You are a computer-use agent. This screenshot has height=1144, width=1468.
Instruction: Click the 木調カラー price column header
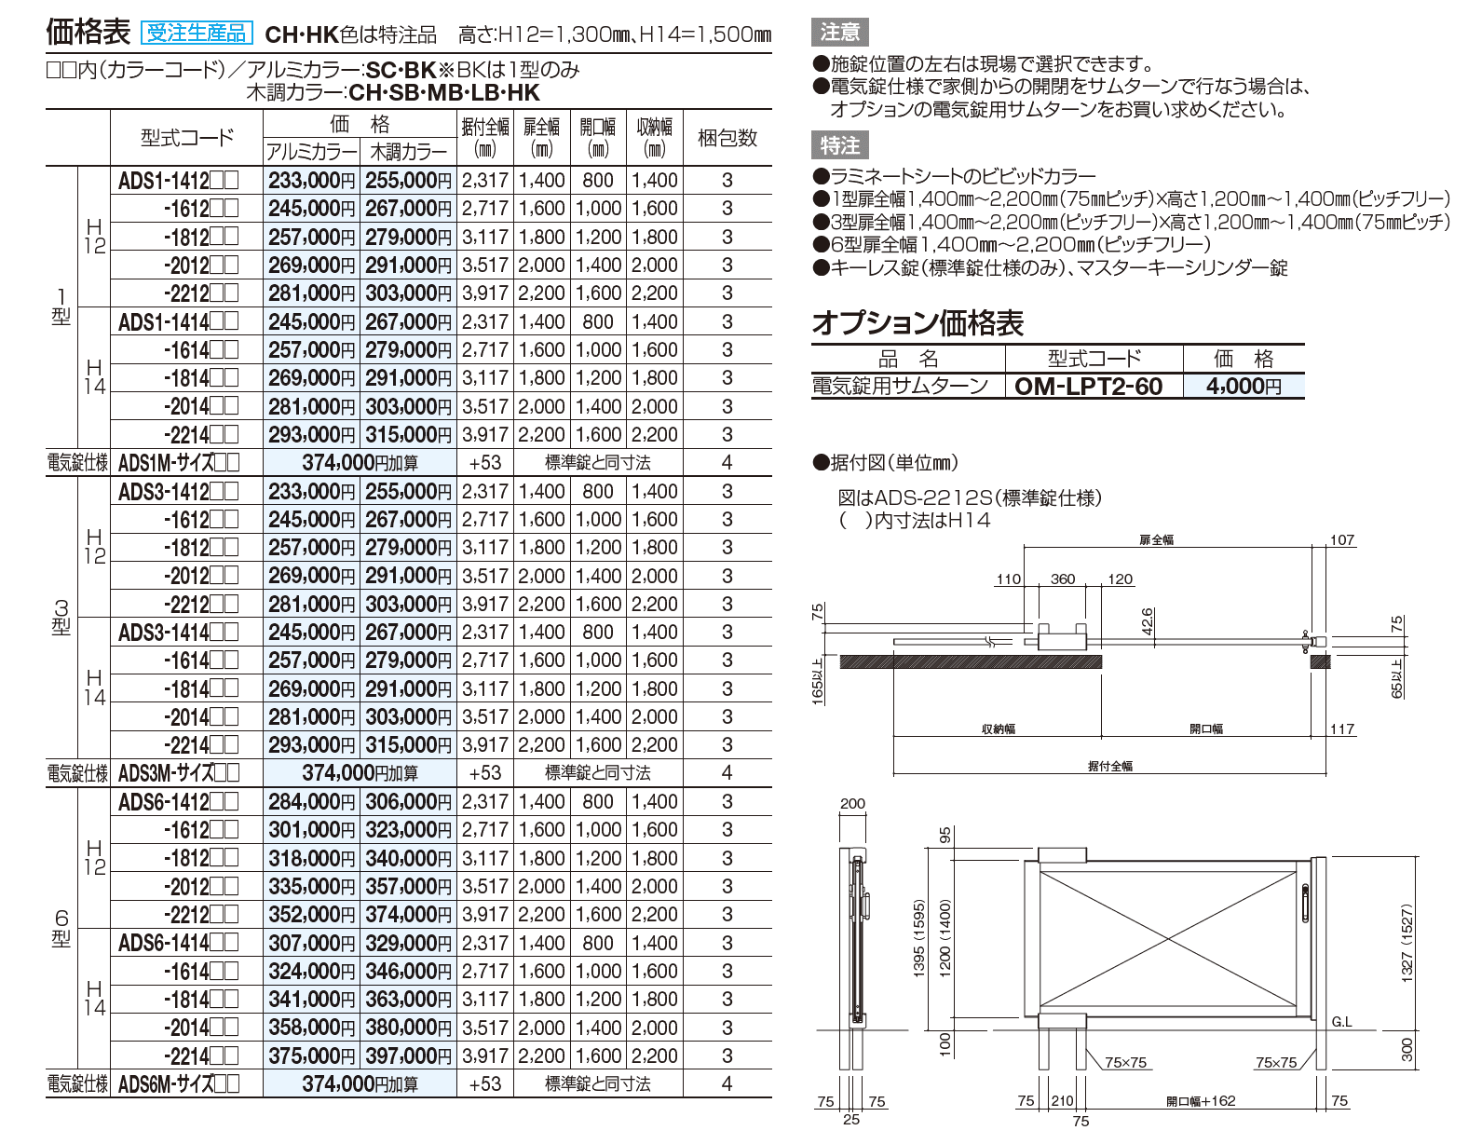point(409,152)
